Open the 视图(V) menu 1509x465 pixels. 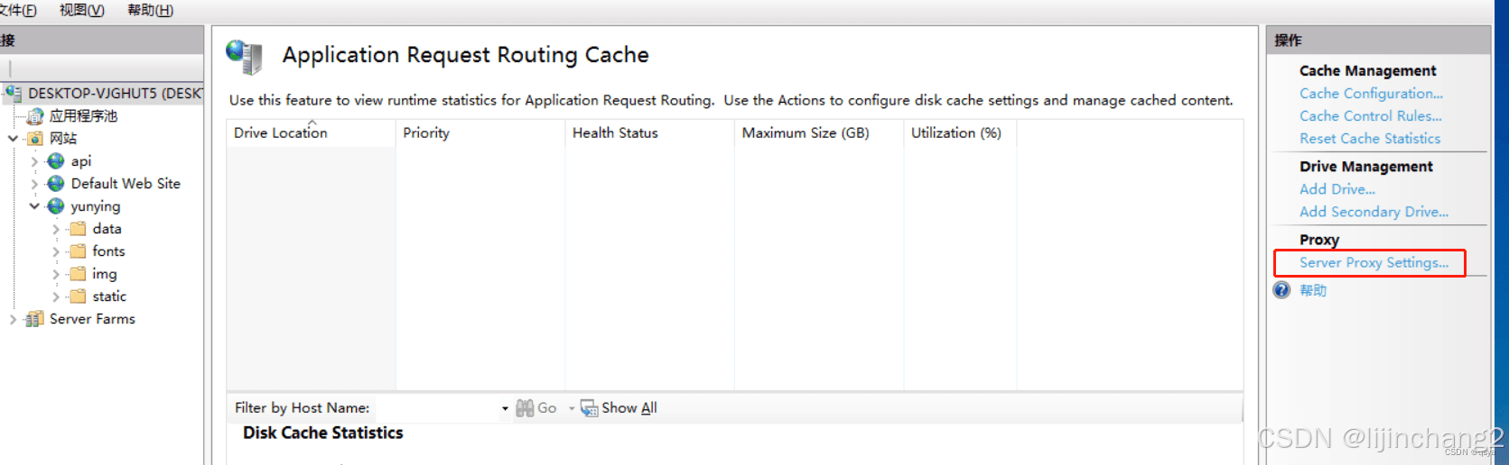[x=81, y=10]
